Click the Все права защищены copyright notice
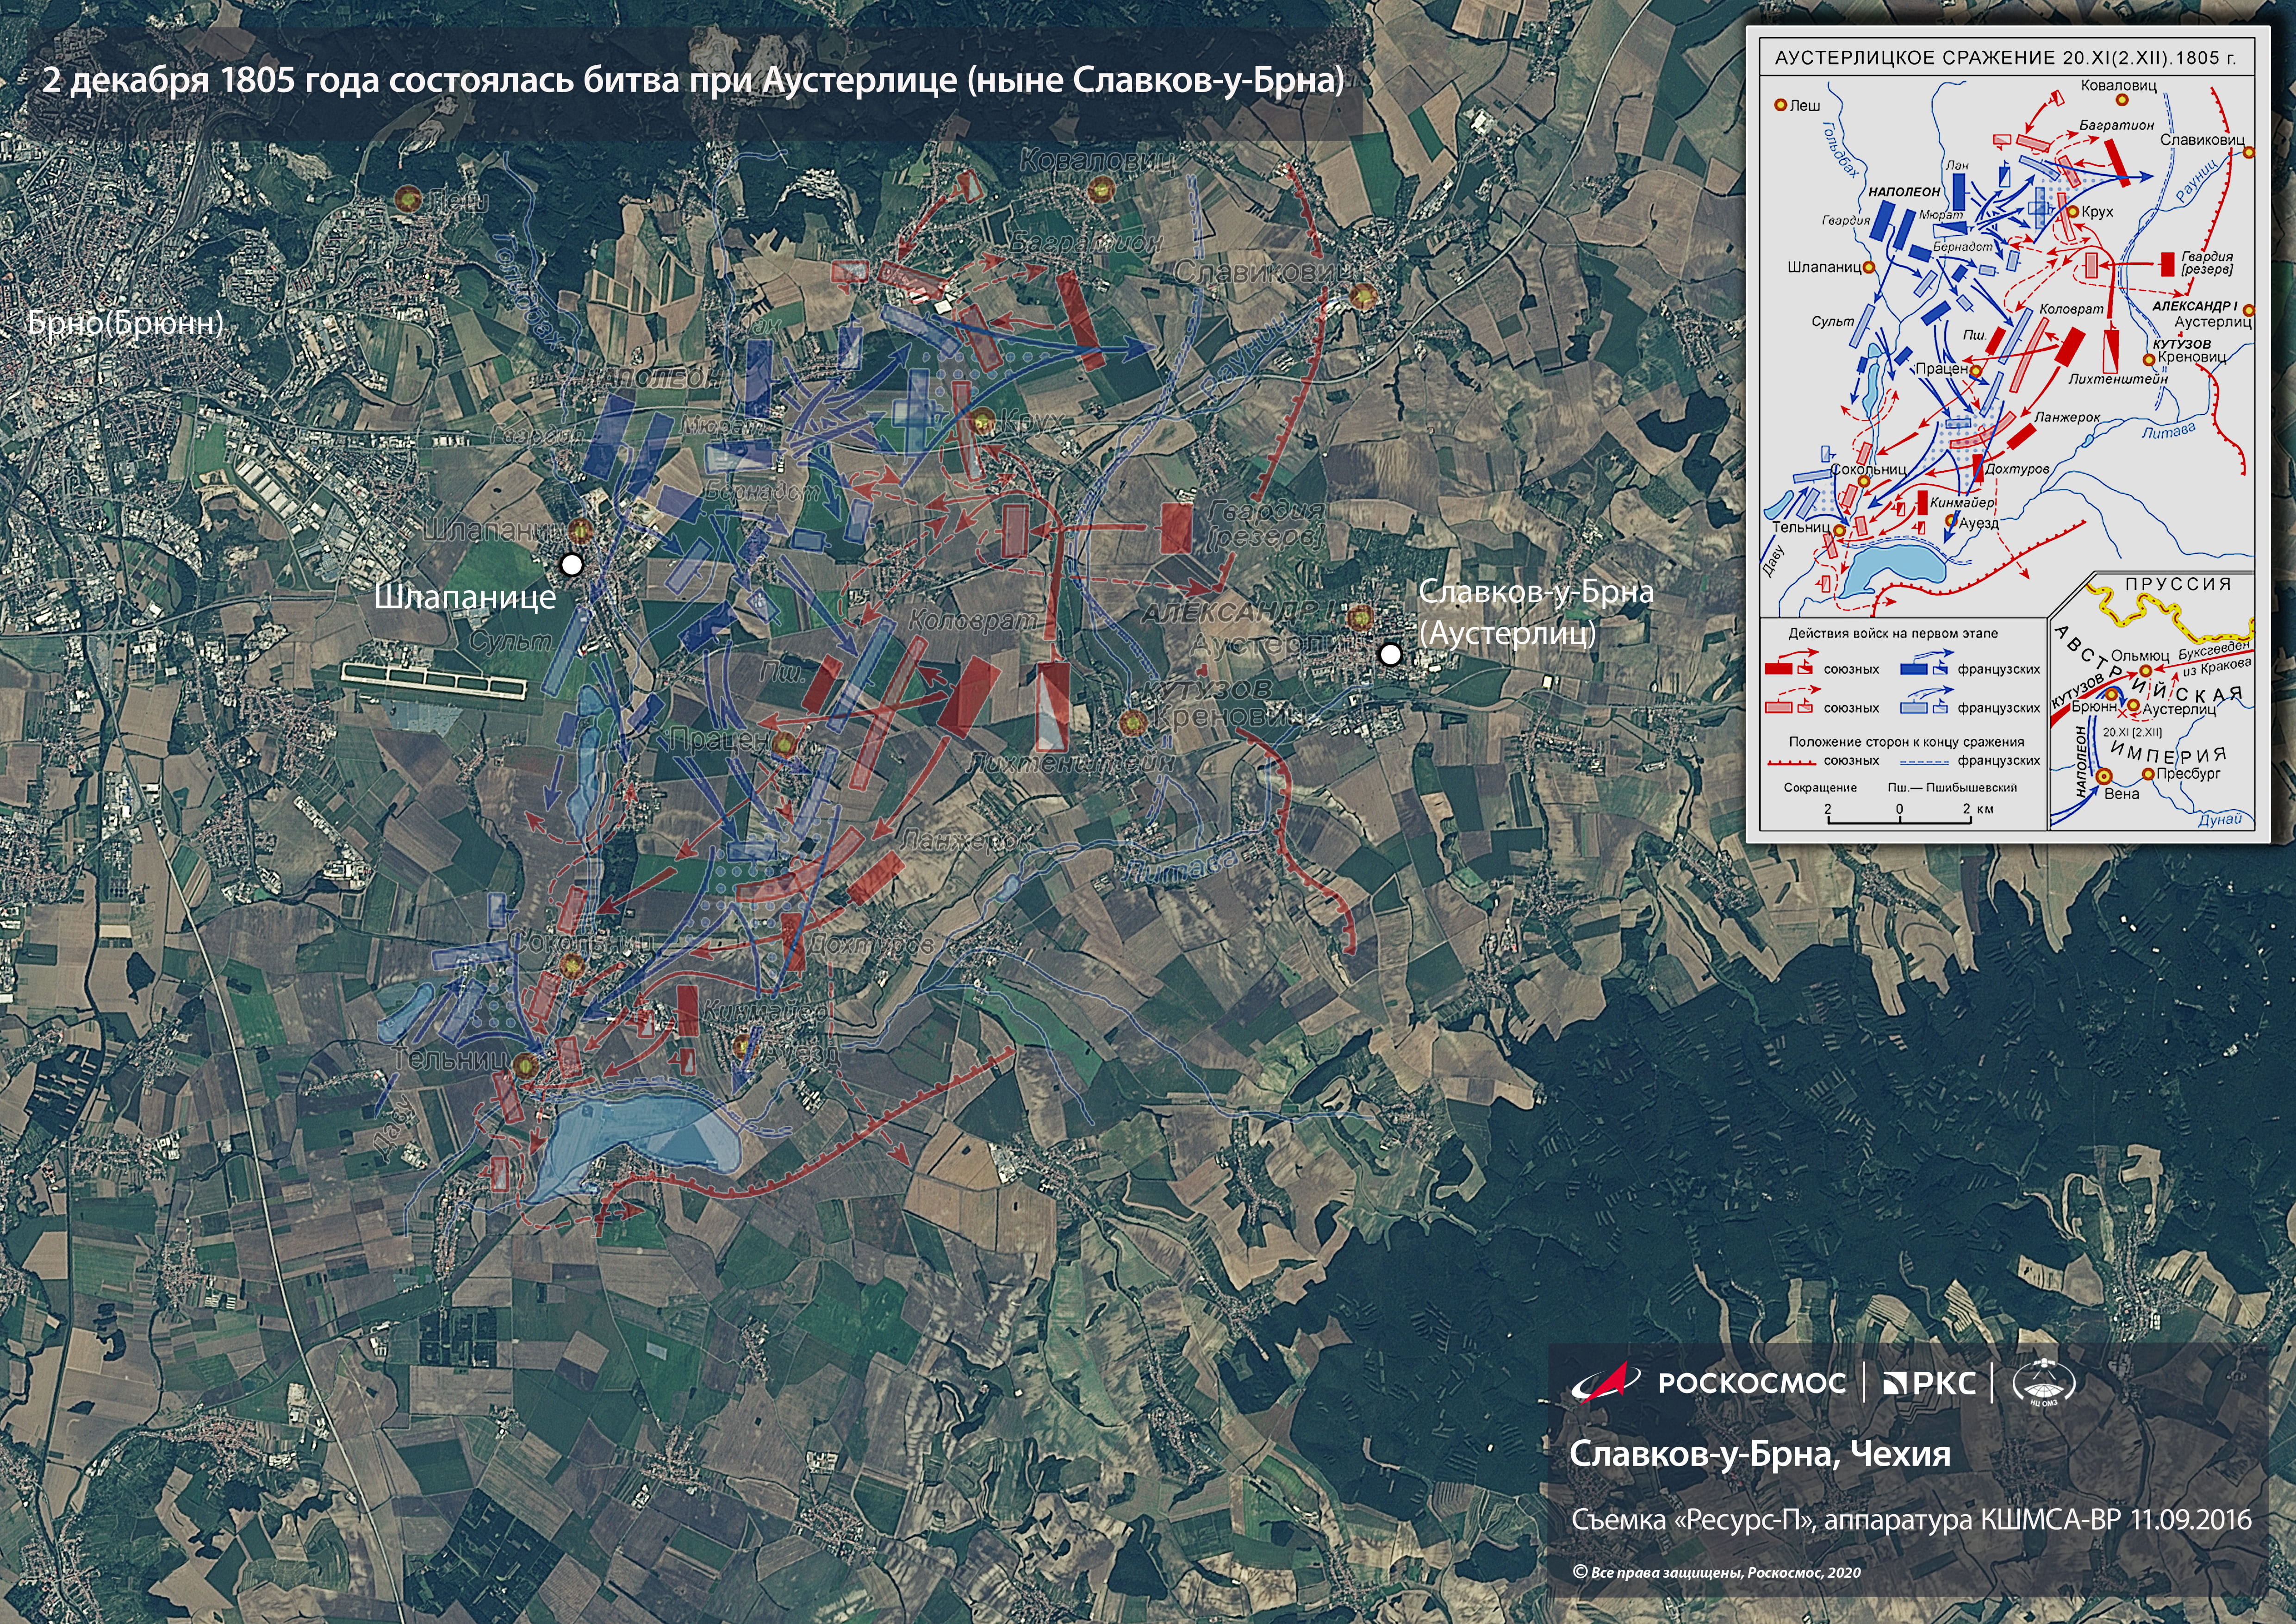2296x1624 pixels. [x=1717, y=1572]
